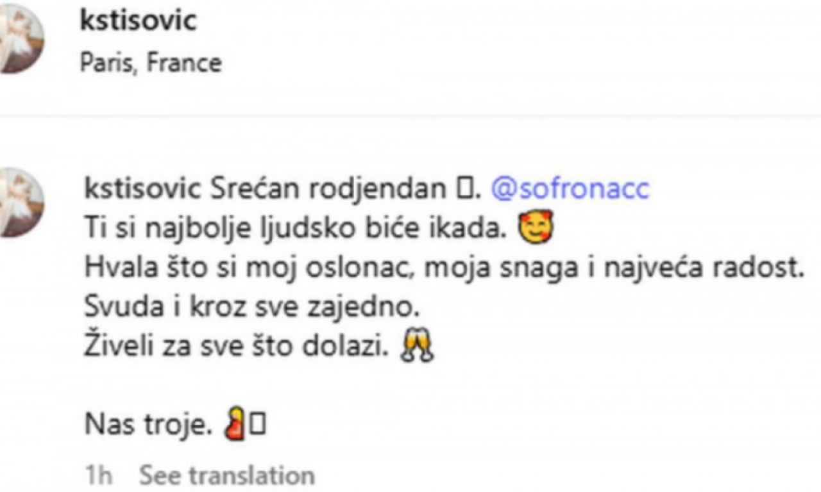The image size is (821, 492).
Task: Click the text 'Svuda i kroz sve zajedno'
Action: pos(252,307)
